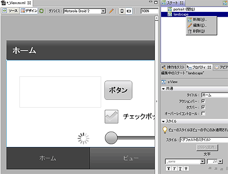
Task: Click the ボタン button on design canvas
Action: click(118, 90)
